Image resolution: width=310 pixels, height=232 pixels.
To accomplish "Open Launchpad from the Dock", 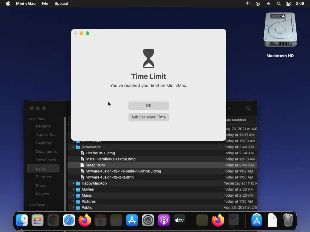I will [37, 220].
